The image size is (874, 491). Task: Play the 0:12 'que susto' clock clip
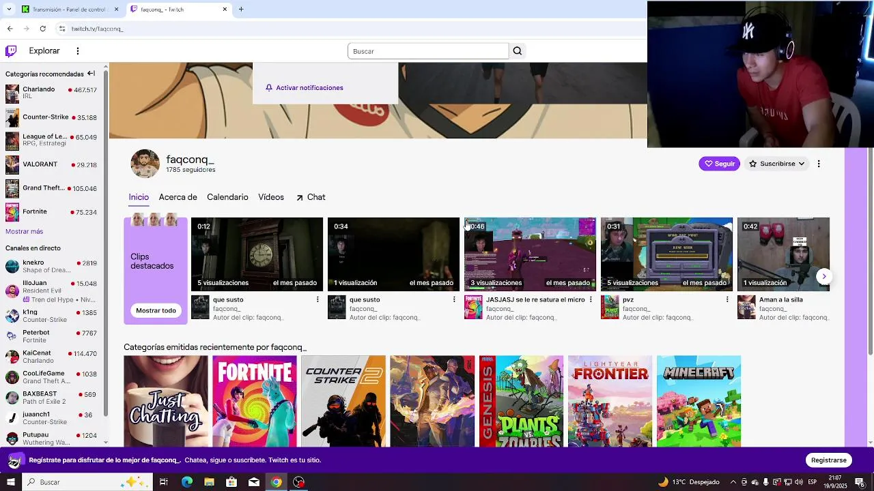point(257,254)
